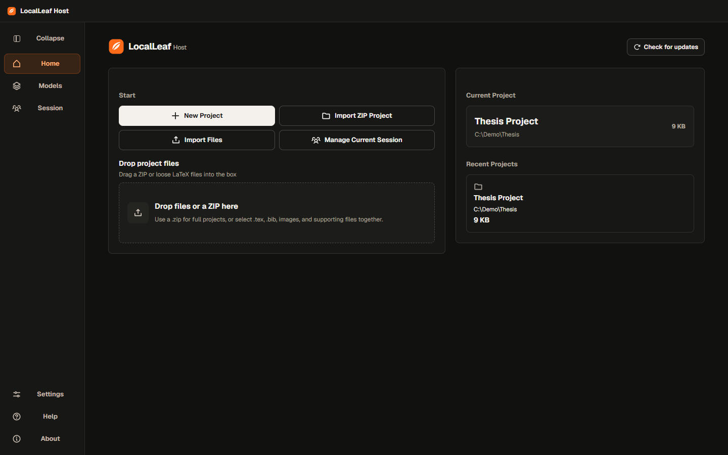This screenshot has height=455, width=728.
Task: Click the Import Files label
Action: pos(203,140)
